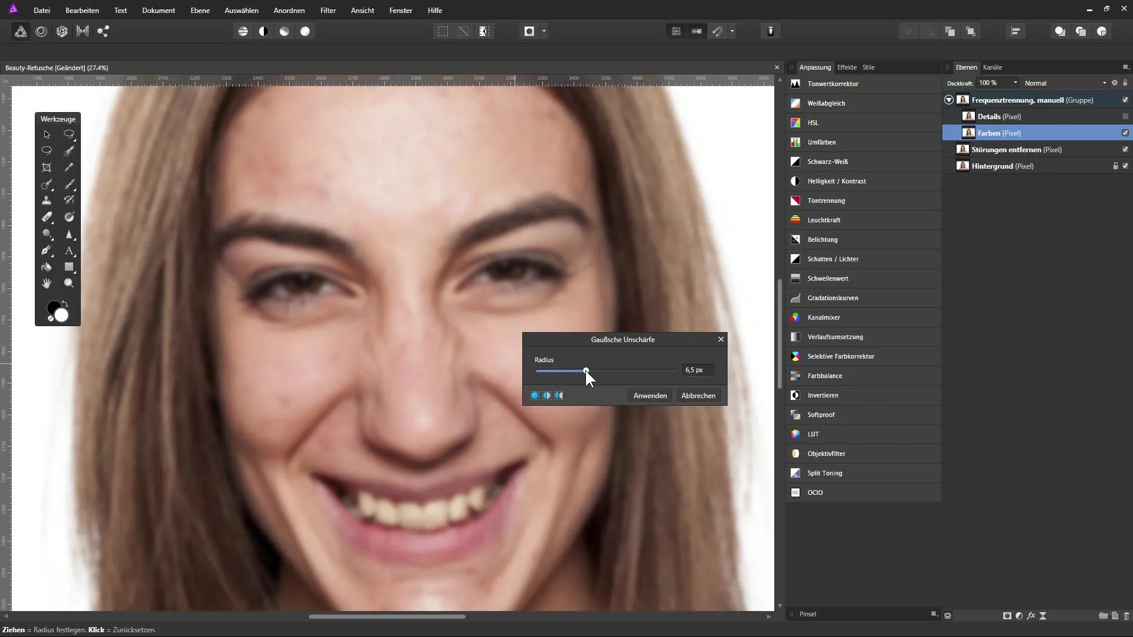The width and height of the screenshot is (1133, 637).
Task: Hide the Störungen entfernen layer
Action: coord(1125,150)
